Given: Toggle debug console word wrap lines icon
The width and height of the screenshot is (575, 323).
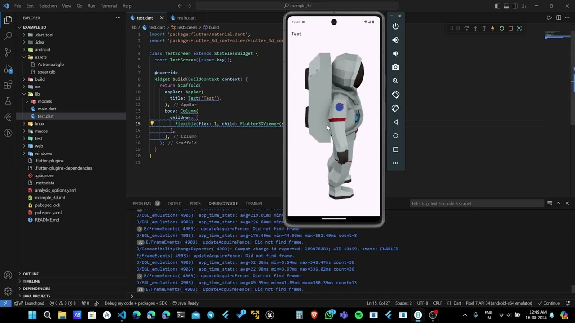Looking at the screenshot, I should 549,203.
